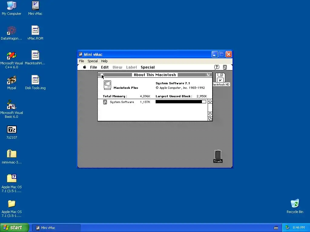310x232 pixels.
Task: Open the Macintosh Edit menu
Action: [105, 67]
